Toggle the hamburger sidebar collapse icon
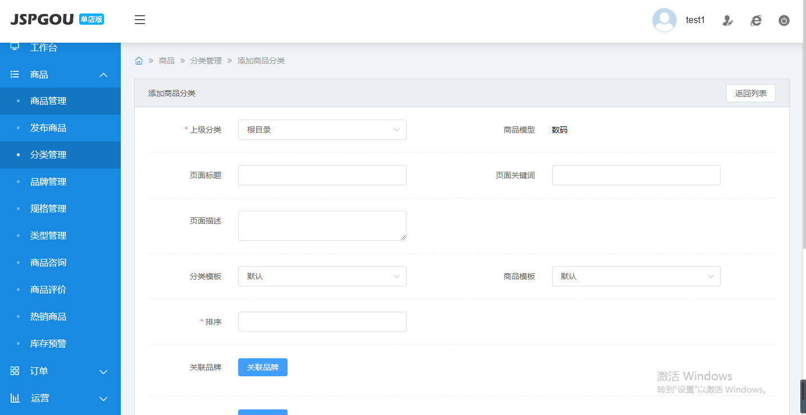Screen dimensions: 806x415 (140, 20)
